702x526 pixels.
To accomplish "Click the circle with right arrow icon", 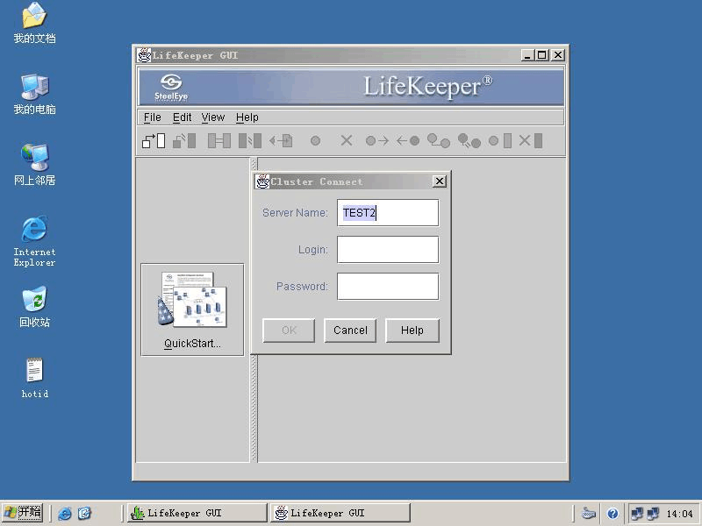I will point(377,141).
